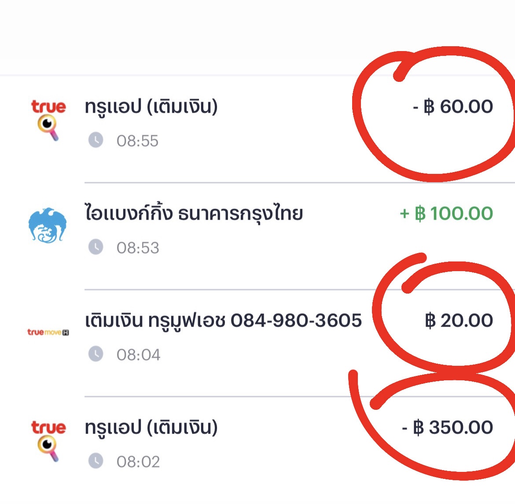
Task: Open the เติมเงิน ทรูมูฟเอช 084-980-3605 transaction
Action: click(257, 343)
